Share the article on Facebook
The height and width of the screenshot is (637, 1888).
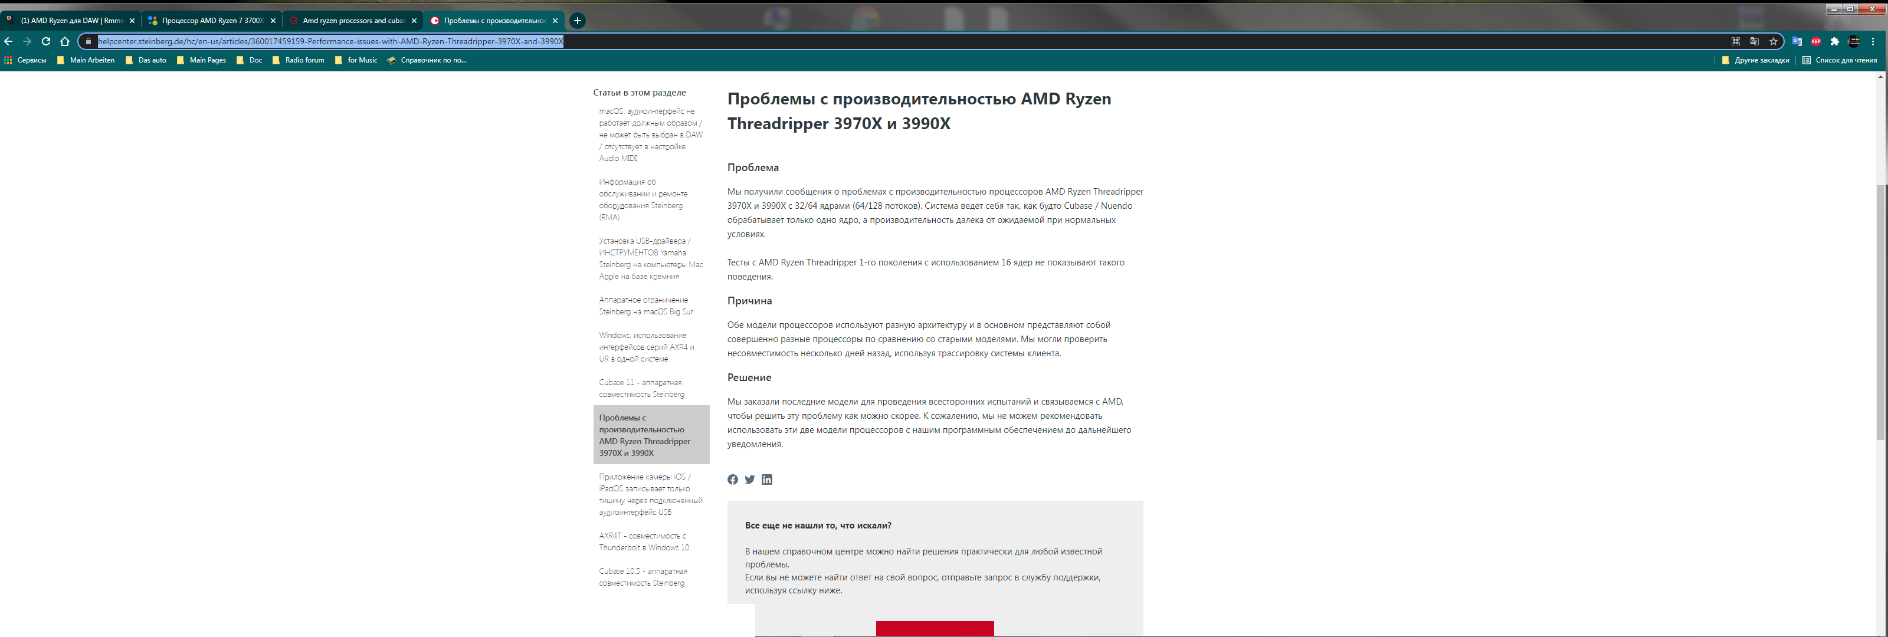732,480
